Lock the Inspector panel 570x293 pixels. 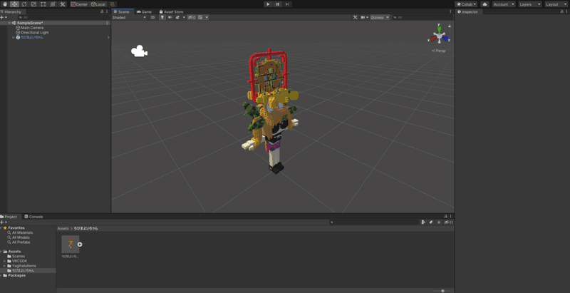pos(561,11)
